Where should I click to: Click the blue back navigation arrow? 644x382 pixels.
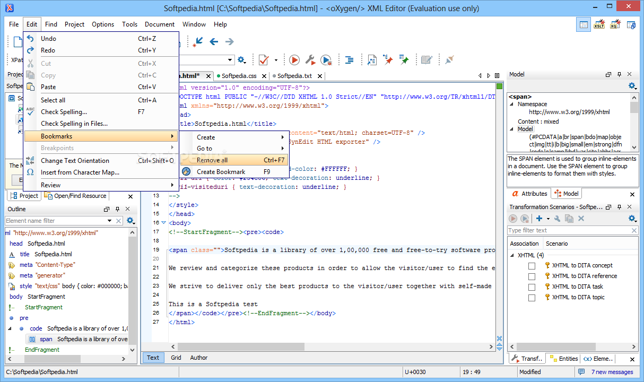pyautogui.click(x=214, y=41)
